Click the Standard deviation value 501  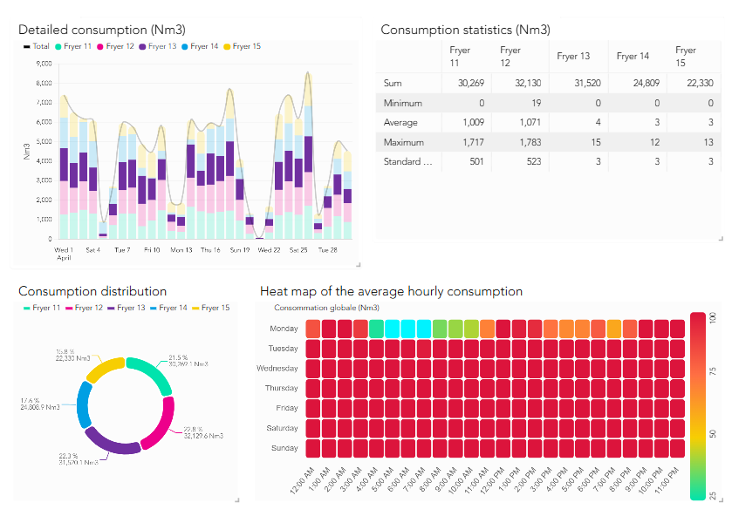[x=476, y=161]
